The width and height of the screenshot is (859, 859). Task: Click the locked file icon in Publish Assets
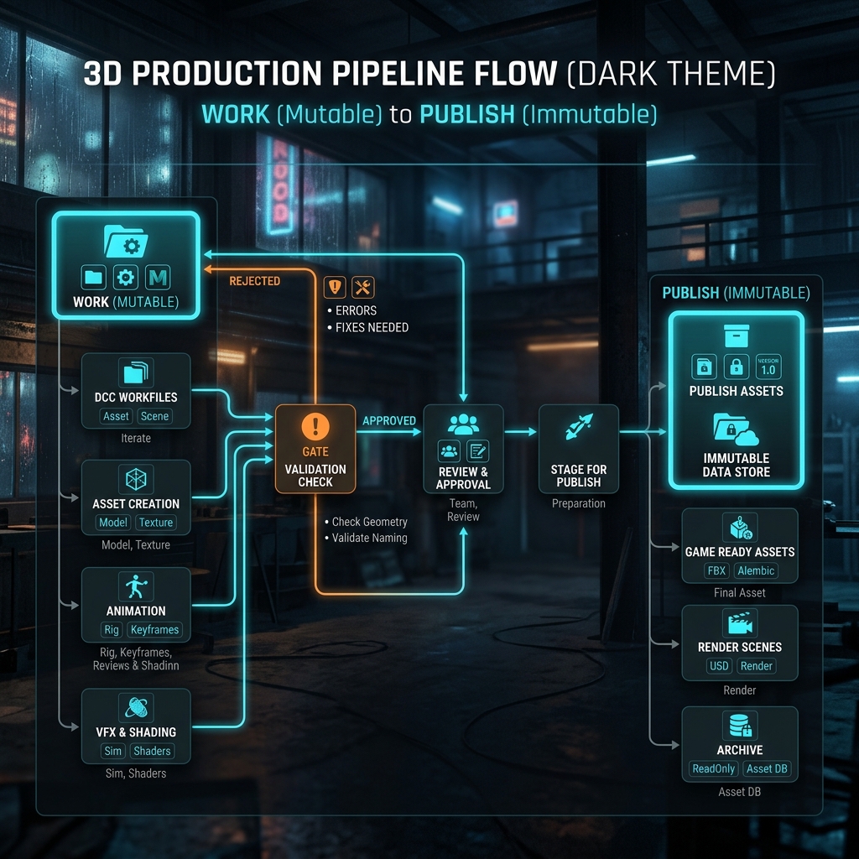[x=704, y=367]
